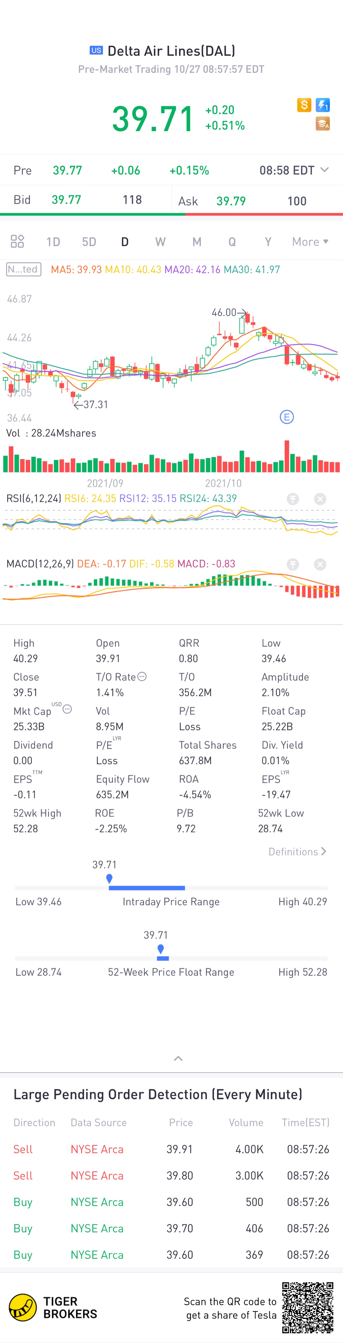Switch to the 1D chart tab
Screen dimensions: 343x1343
(x=53, y=241)
